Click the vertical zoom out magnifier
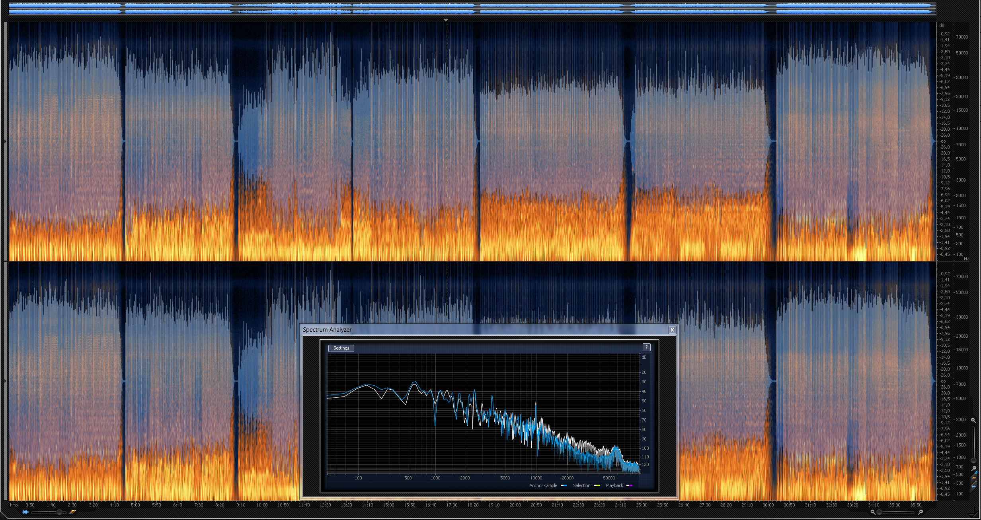981x520 pixels. pos(974,468)
